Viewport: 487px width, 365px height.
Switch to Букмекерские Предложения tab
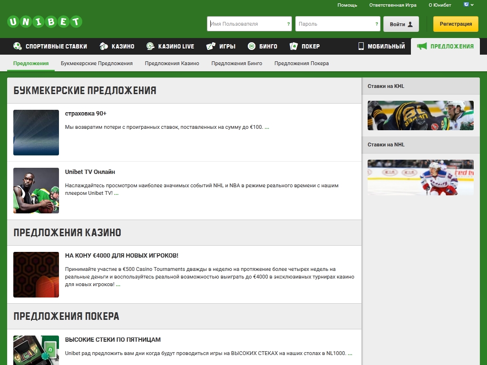(x=97, y=63)
